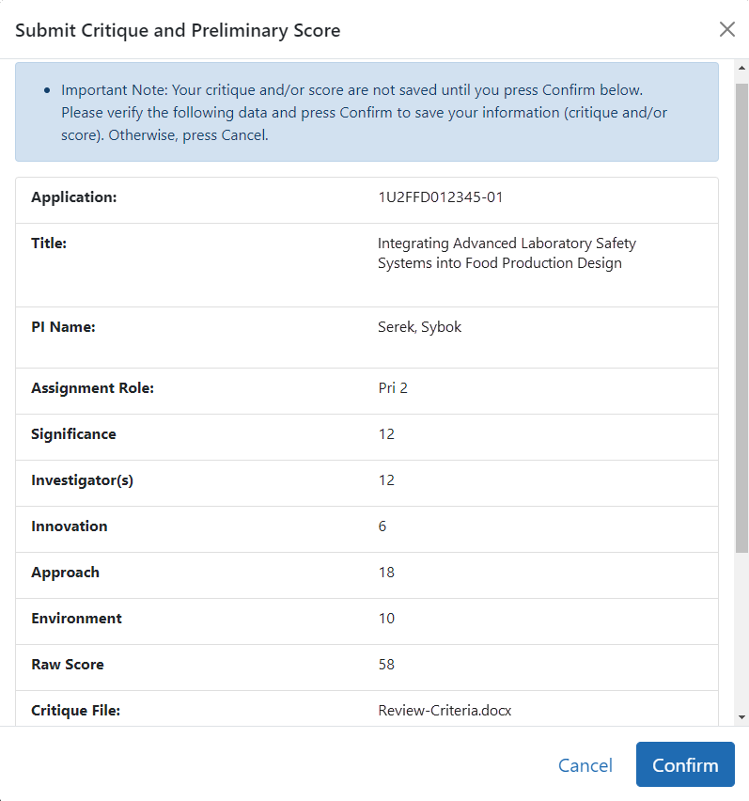Select PI name Serek, Sybok
The height and width of the screenshot is (801, 749).
pyautogui.click(x=419, y=327)
